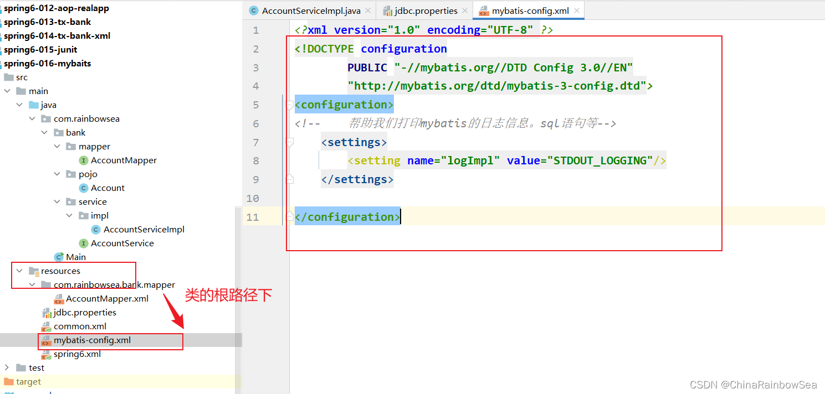Click the AccountMapper interface icon
Viewport: 825px width, 394px height.
[84, 160]
